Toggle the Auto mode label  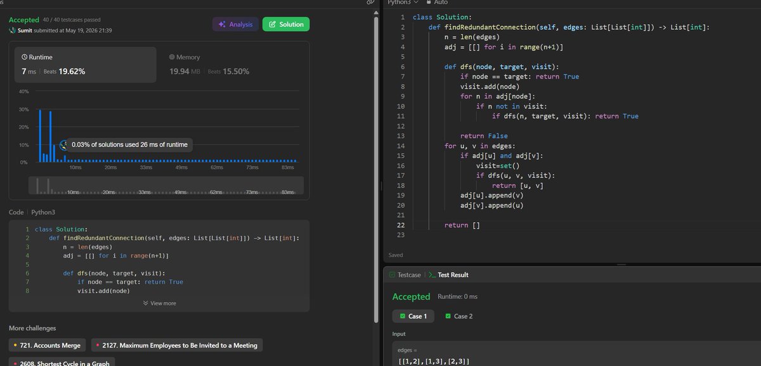coord(441,3)
